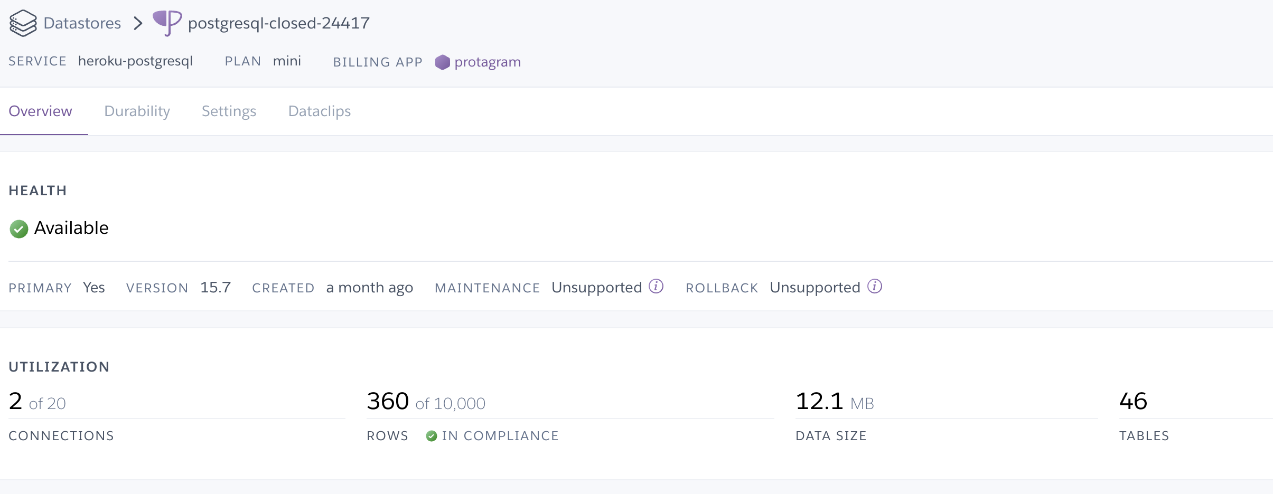Click the 46 tables count
This screenshot has width=1273, height=494.
click(x=1133, y=402)
